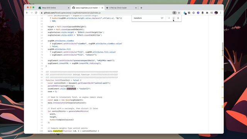Select the warp-svg/index.js at master tab

(88, 8)
